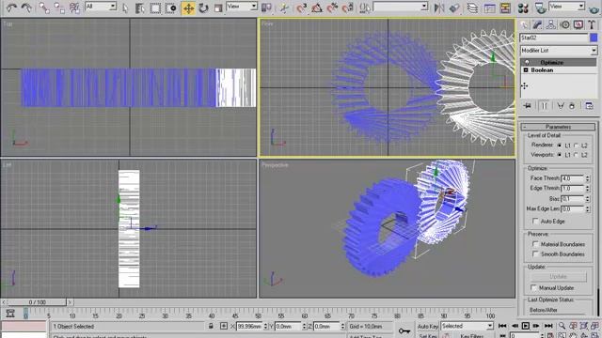Screen dimensions: 602x338
Task: Switch to the Modify command panel tab
Action: tap(537, 25)
